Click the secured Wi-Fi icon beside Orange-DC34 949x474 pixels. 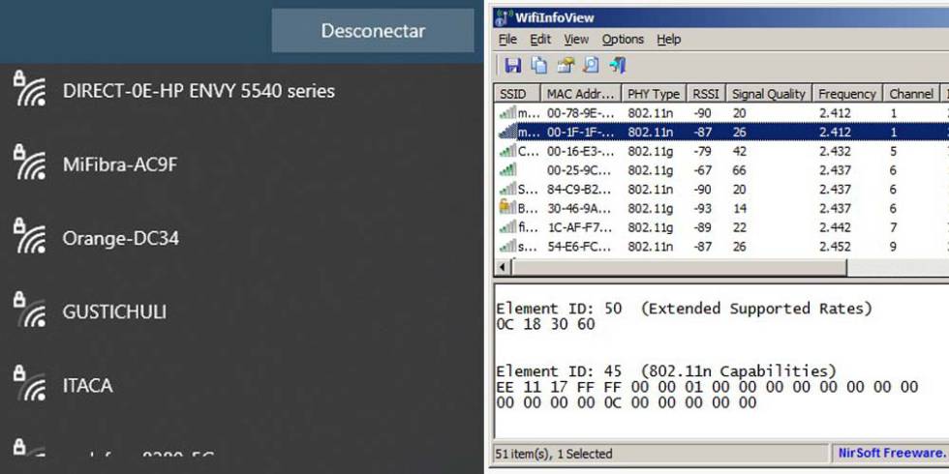click(30, 236)
